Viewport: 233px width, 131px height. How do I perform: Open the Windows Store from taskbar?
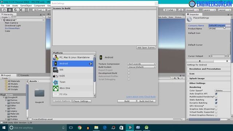coord(121,128)
